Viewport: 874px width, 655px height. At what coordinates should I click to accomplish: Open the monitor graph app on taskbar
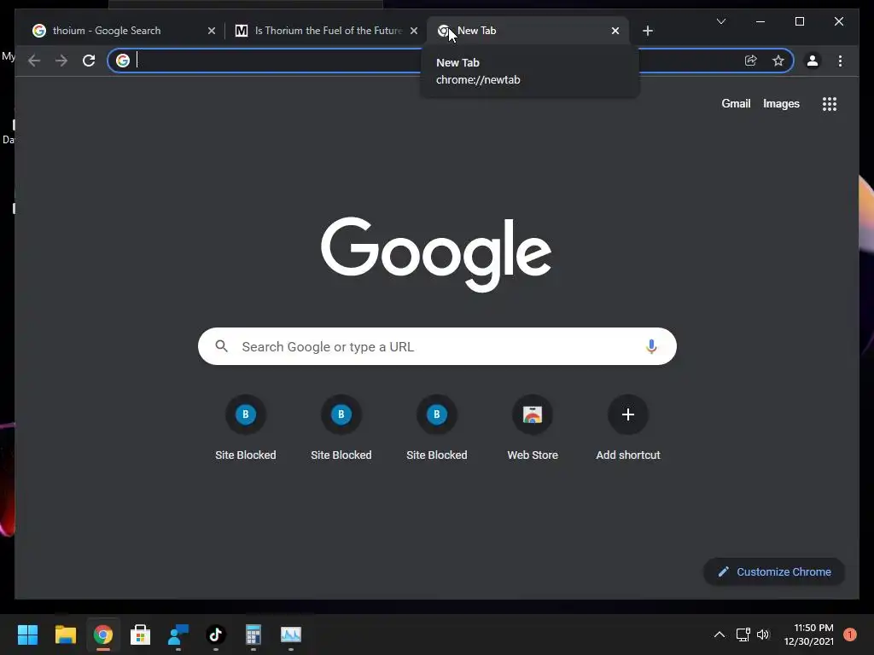[291, 635]
